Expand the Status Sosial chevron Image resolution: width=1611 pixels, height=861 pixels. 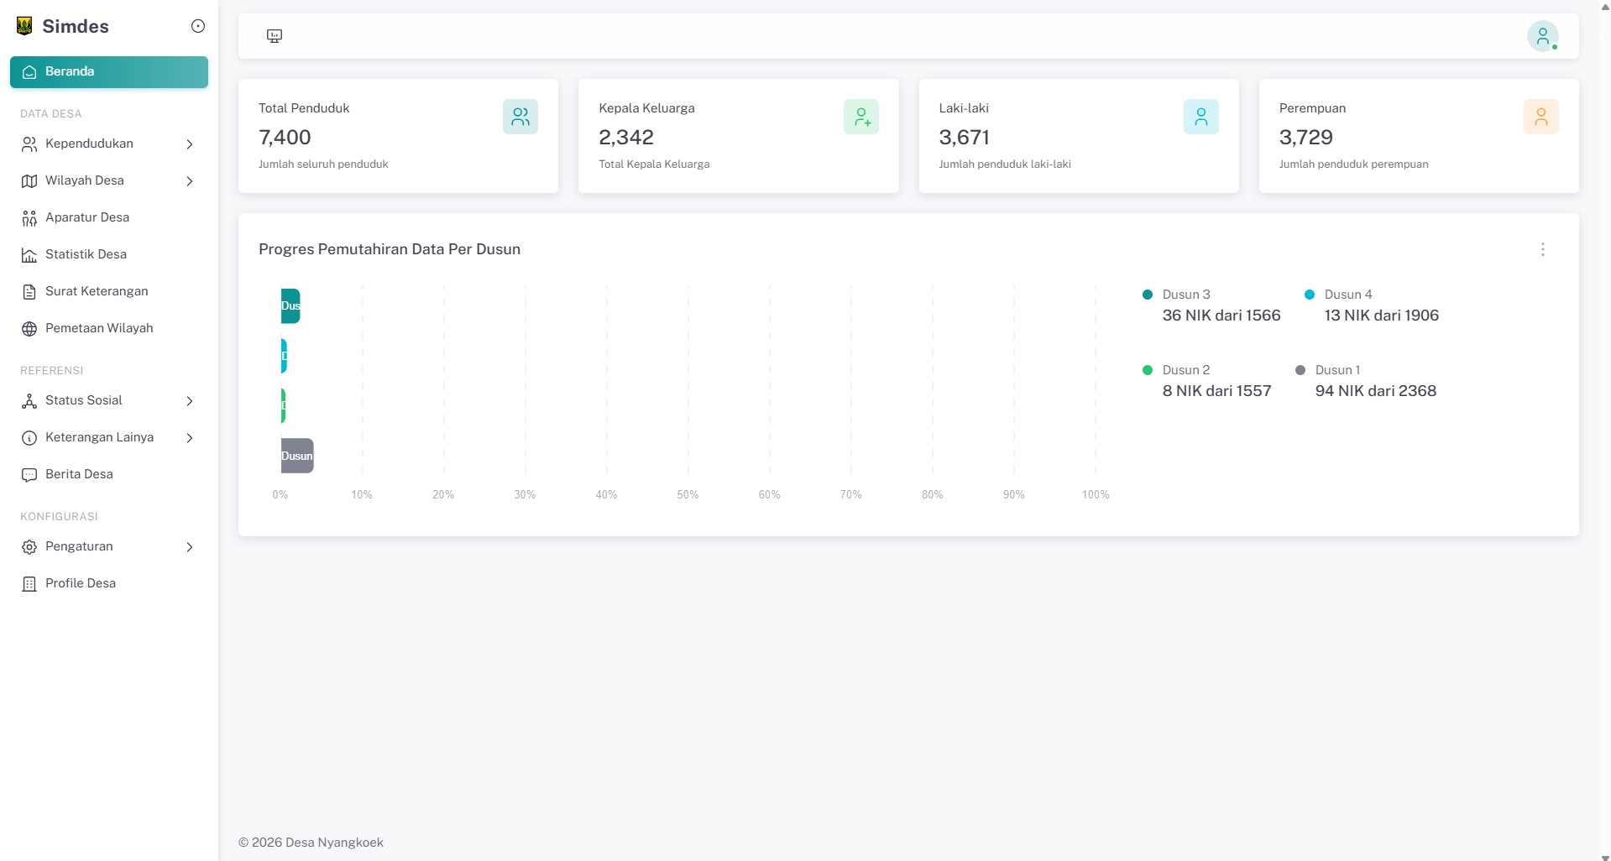[190, 401]
